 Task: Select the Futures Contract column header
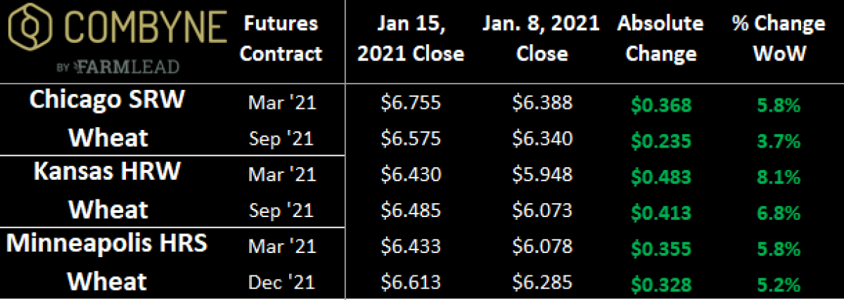(283, 39)
